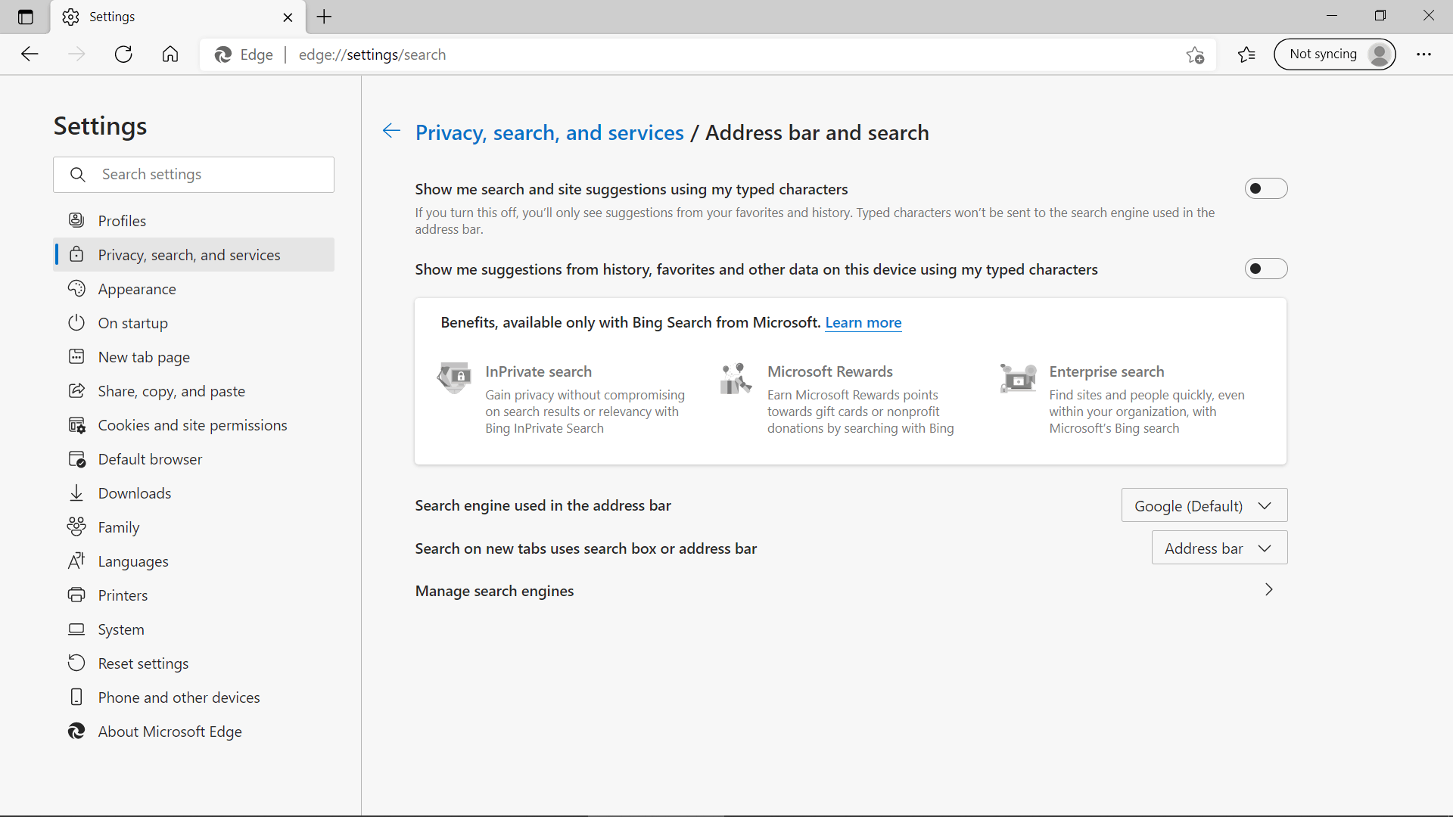Click the home icon in the toolbar
The width and height of the screenshot is (1453, 817).
[170, 54]
